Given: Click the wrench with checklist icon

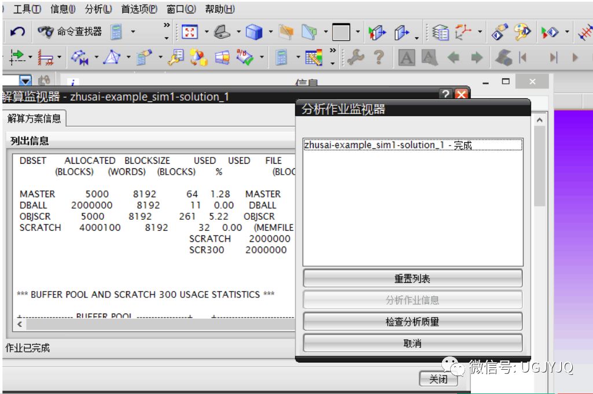Looking at the screenshot, I should tap(176, 57).
